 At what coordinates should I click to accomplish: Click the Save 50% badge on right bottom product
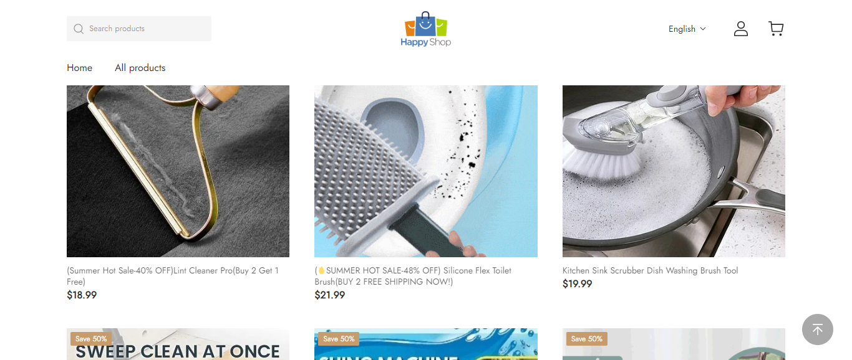point(587,339)
